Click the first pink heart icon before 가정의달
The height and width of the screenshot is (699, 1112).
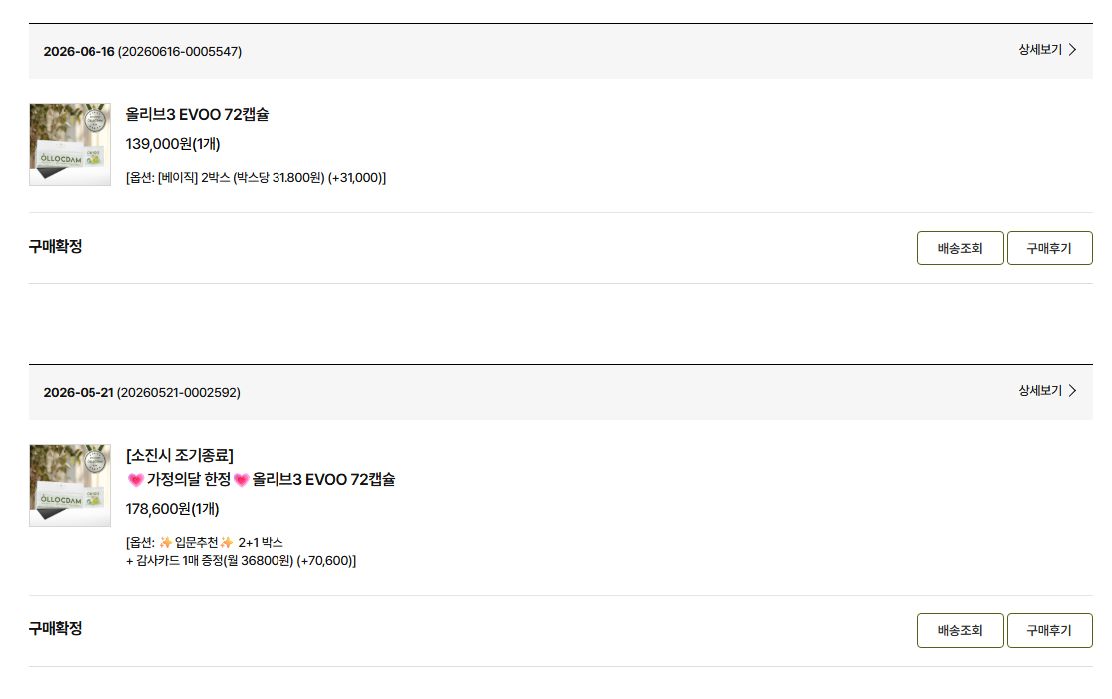135,480
